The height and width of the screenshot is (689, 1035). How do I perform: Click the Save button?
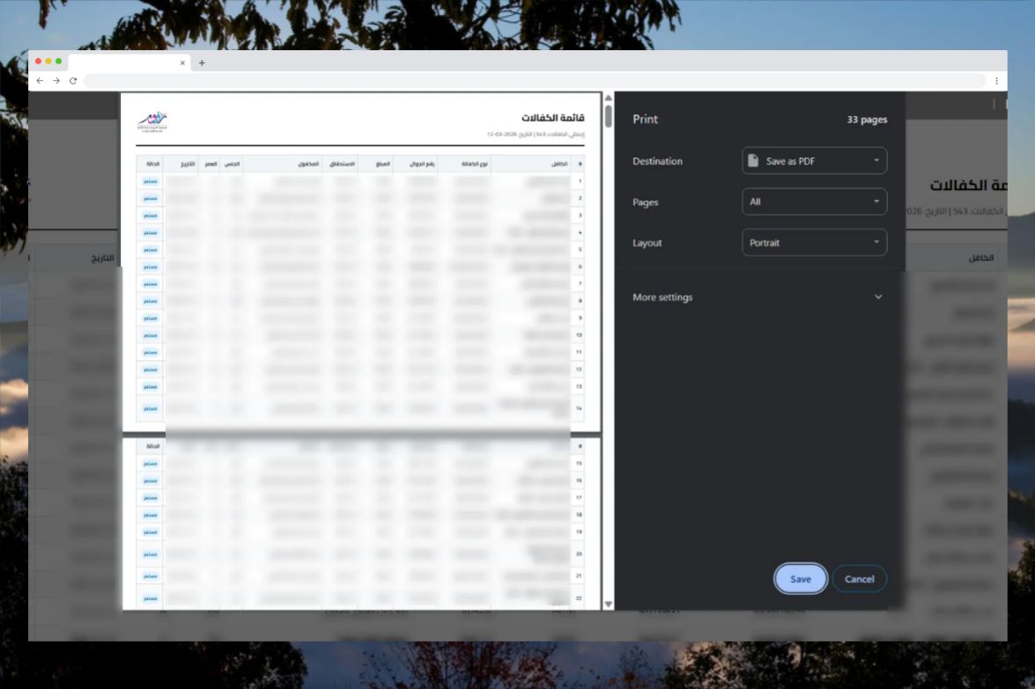pos(800,579)
